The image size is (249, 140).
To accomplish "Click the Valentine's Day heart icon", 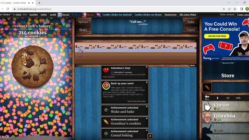I will click(x=106, y=70).
